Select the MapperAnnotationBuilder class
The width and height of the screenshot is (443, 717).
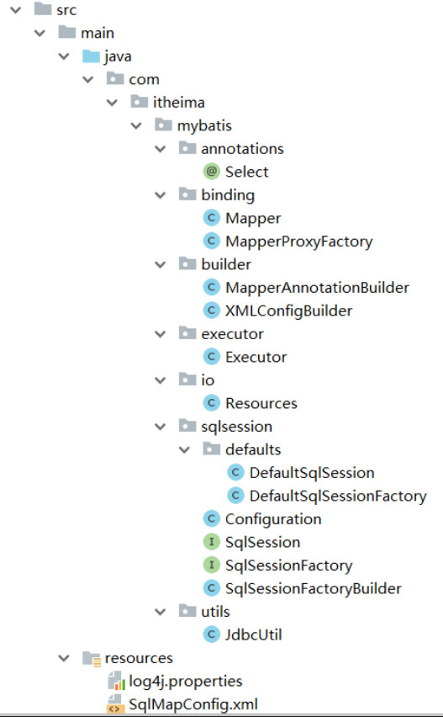coord(317,287)
